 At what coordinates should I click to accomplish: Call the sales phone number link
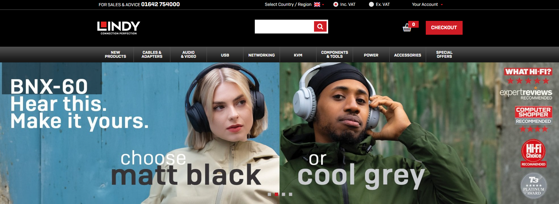coord(160,4)
